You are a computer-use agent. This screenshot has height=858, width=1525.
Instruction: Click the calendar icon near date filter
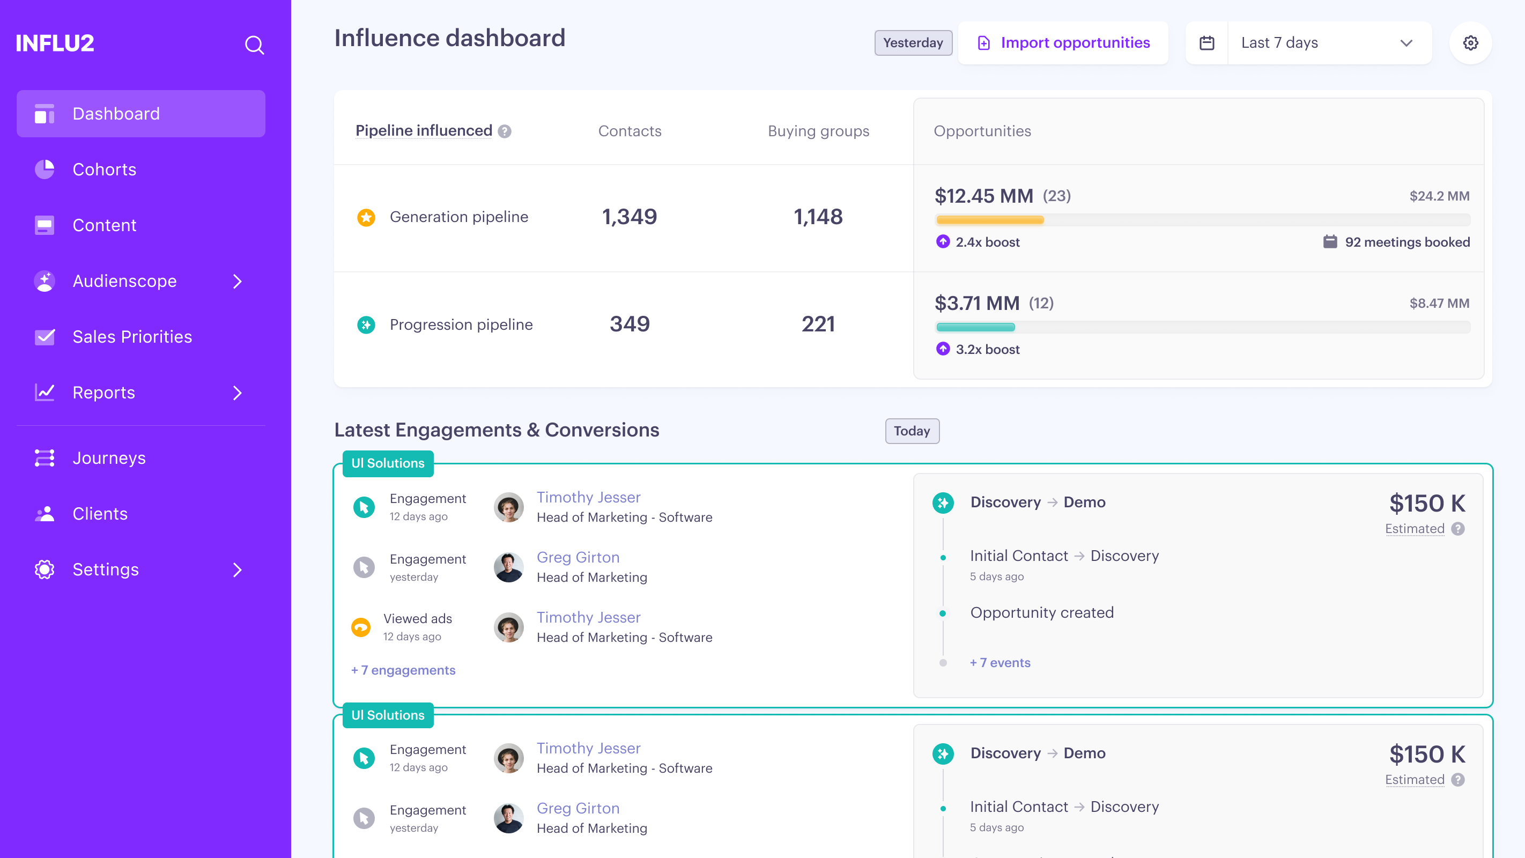1206,42
